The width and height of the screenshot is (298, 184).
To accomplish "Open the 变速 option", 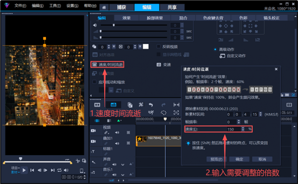I will 163,65.
